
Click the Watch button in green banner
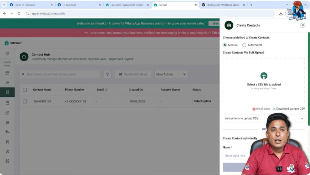coord(214,23)
